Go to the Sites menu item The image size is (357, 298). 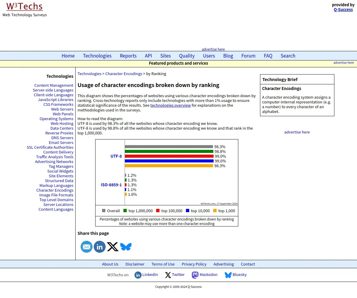165,56
